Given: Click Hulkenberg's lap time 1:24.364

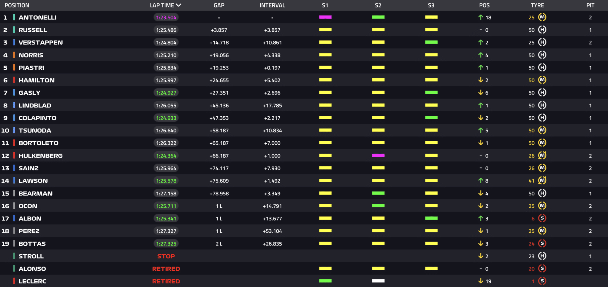Looking at the screenshot, I should click(x=166, y=156).
